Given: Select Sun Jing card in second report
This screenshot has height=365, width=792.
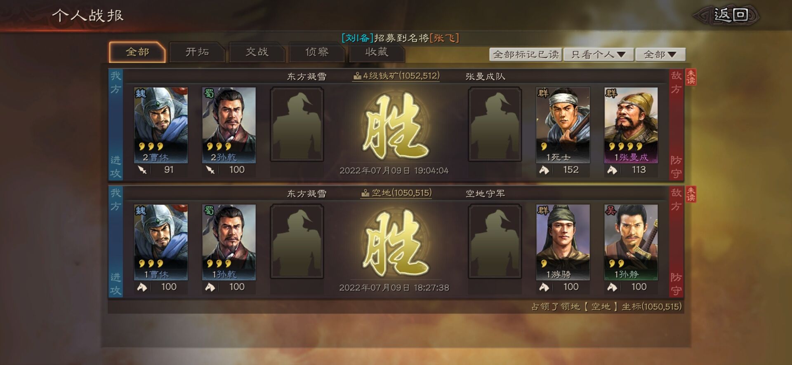Looking at the screenshot, I should (631, 242).
